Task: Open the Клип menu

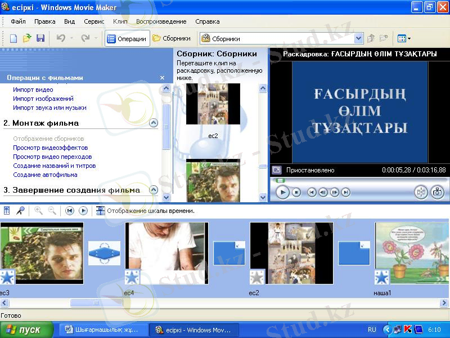Action: 120,21
